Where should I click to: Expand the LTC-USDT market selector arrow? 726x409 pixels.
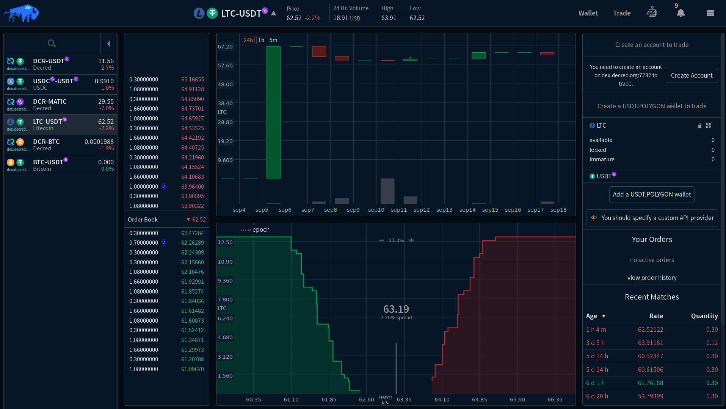274,13
